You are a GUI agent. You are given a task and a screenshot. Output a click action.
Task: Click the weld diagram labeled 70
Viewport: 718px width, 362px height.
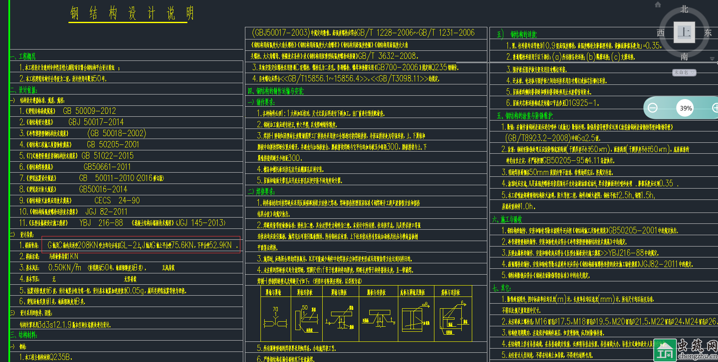[276, 318]
